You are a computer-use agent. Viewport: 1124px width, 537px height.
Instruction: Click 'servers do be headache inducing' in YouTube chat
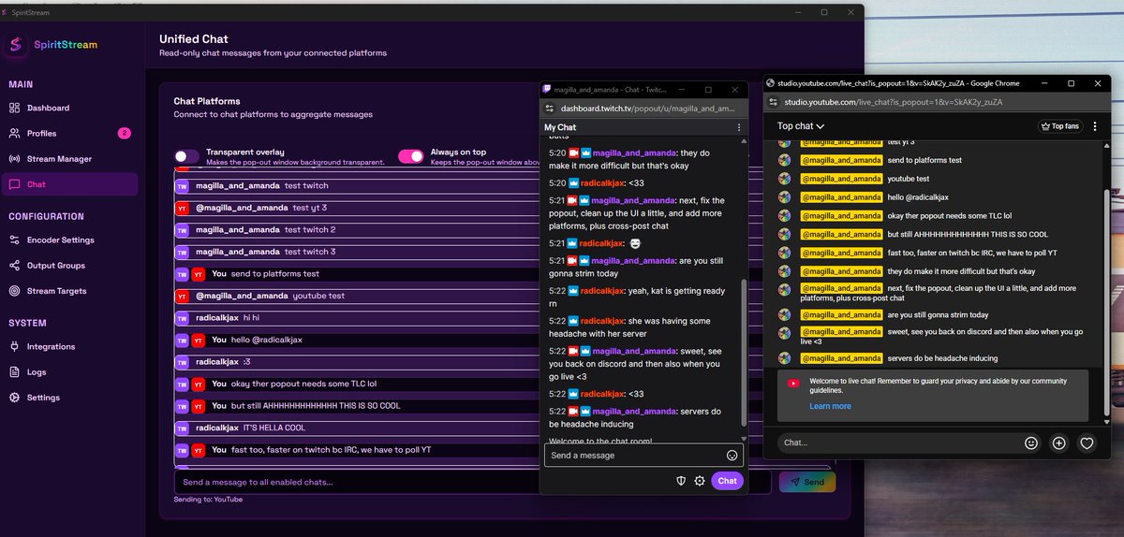tap(942, 358)
